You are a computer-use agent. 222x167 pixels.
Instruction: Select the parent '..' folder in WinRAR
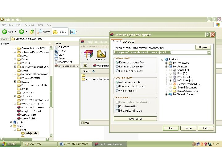[x=84, y=75]
